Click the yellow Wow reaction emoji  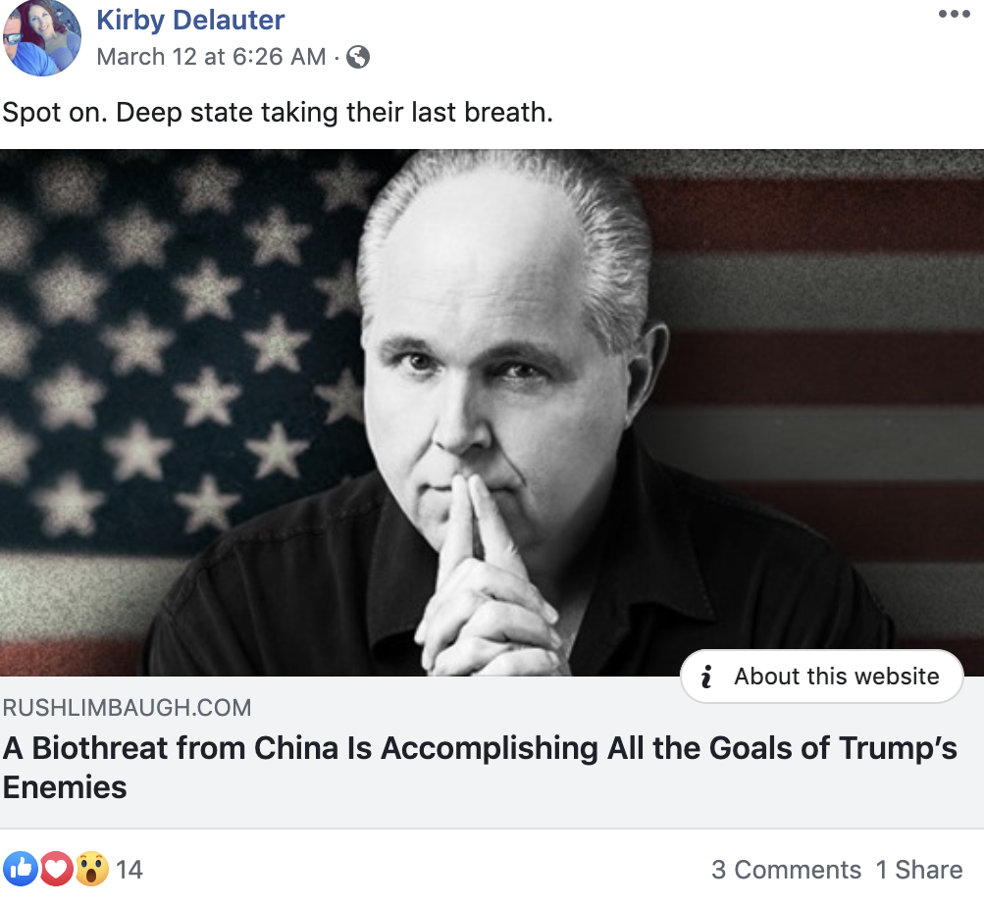pyautogui.click(x=91, y=869)
